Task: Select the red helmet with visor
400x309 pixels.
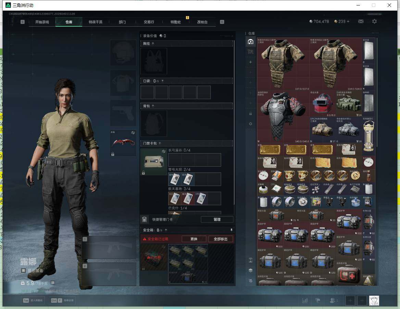Action: point(323,103)
